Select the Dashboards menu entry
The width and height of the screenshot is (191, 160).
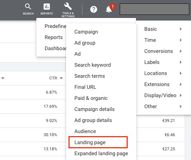[x=55, y=48]
